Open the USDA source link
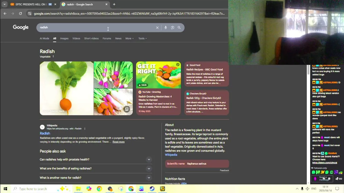This screenshot has width=344, height=193. click(184, 184)
